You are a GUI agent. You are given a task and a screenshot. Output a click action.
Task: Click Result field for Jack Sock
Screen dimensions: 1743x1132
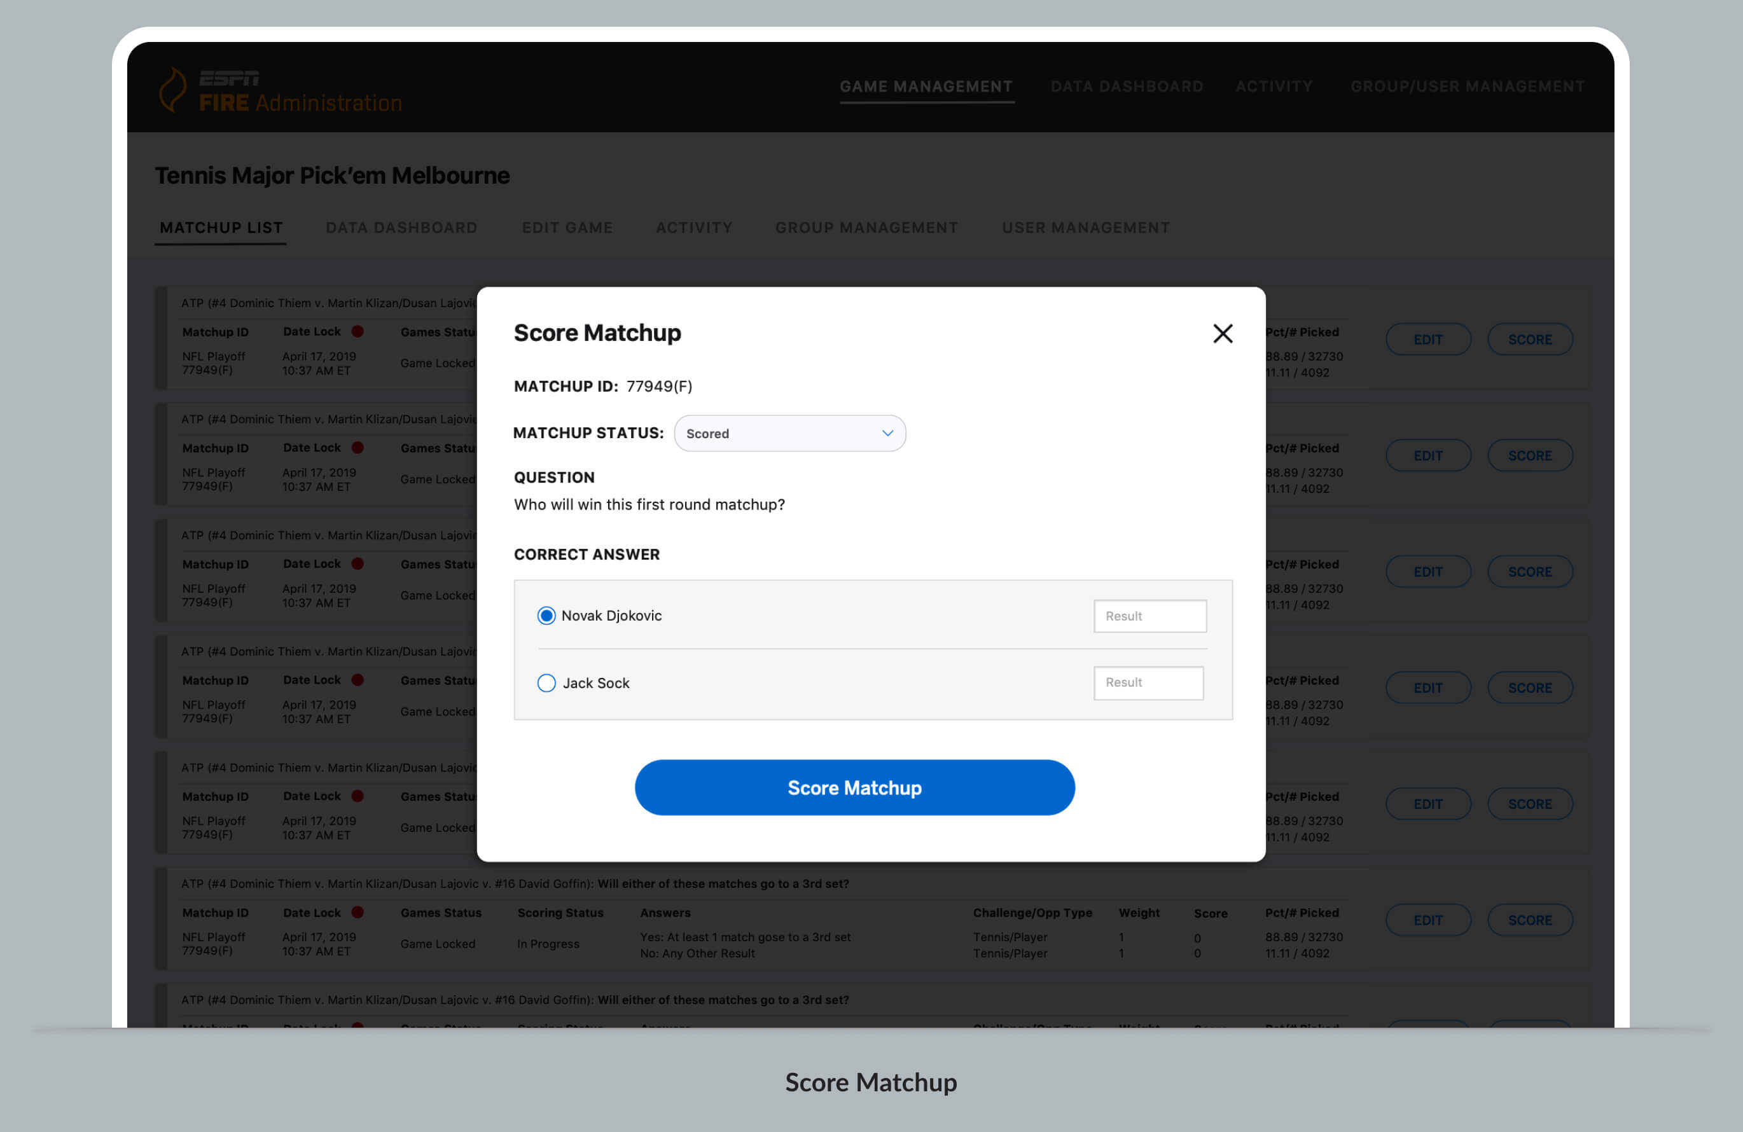[1148, 683]
